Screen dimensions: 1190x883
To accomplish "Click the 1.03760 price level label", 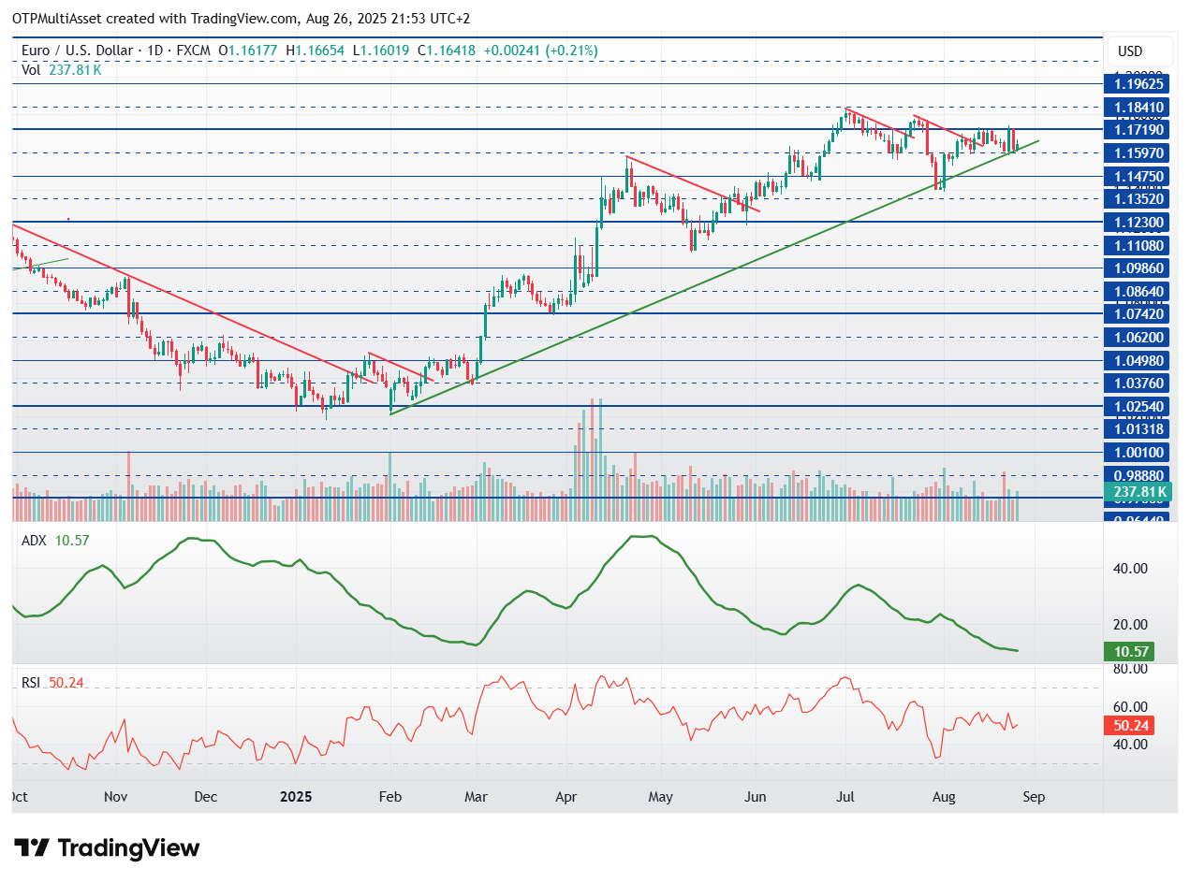I will 1139,383.
